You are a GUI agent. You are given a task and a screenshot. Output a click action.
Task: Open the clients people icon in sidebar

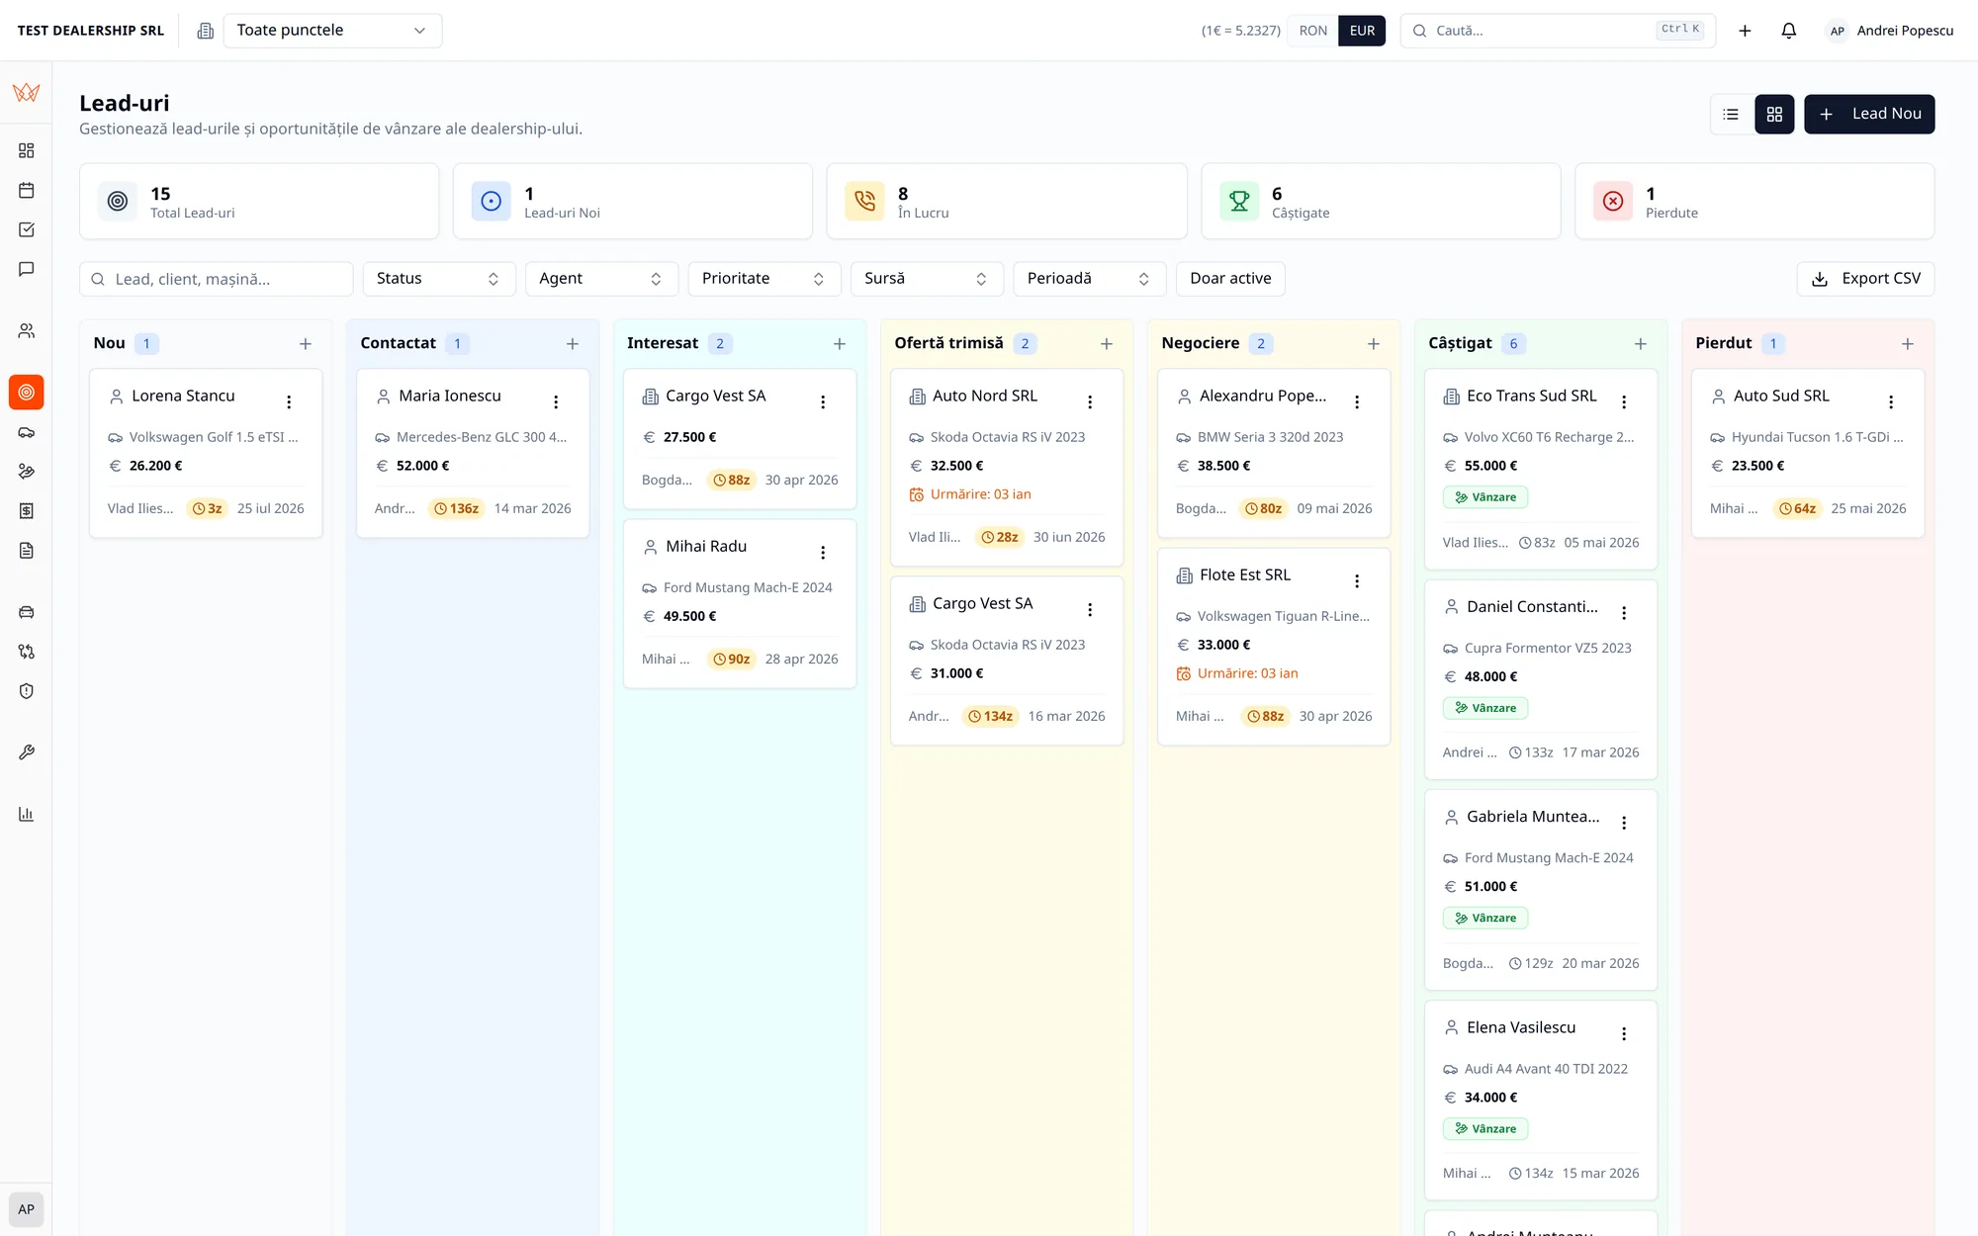[x=27, y=330]
